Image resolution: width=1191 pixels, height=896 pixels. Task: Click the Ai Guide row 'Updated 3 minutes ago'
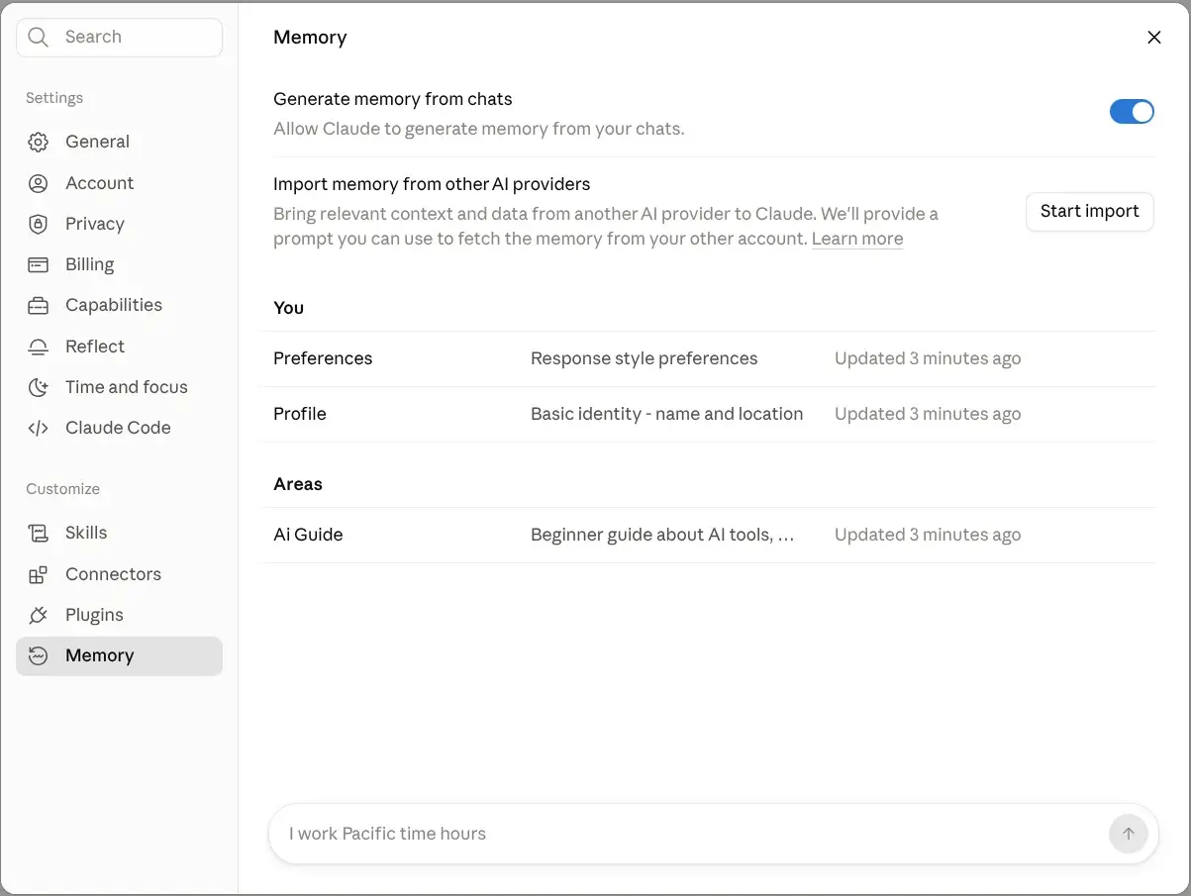(x=928, y=535)
